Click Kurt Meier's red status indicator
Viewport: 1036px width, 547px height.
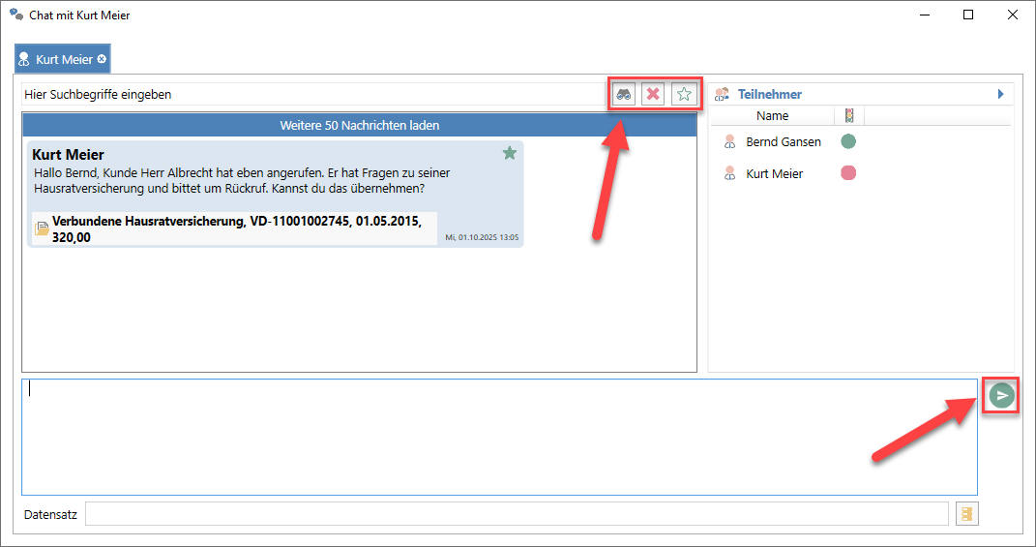[848, 172]
